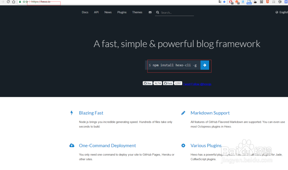
Task: Click the forward navigation arrow
Action: (3, 2)
